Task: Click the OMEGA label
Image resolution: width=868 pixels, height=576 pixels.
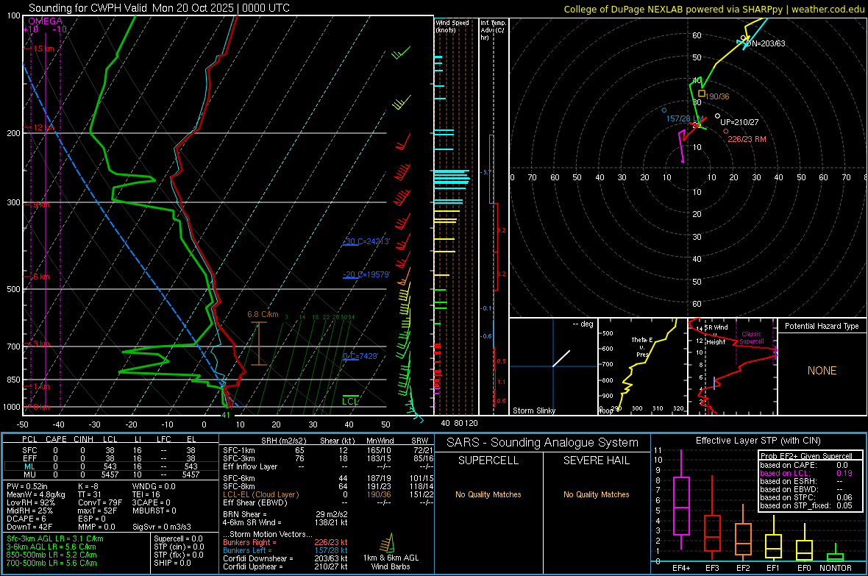Action: pos(45,21)
